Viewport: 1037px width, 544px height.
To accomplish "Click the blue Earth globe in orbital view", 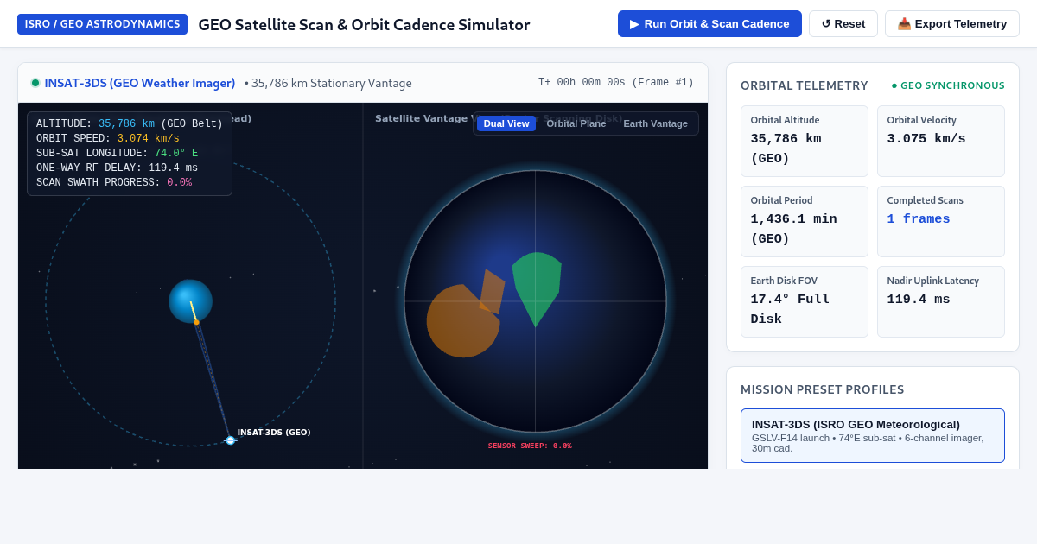I will [x=190, y=301].
